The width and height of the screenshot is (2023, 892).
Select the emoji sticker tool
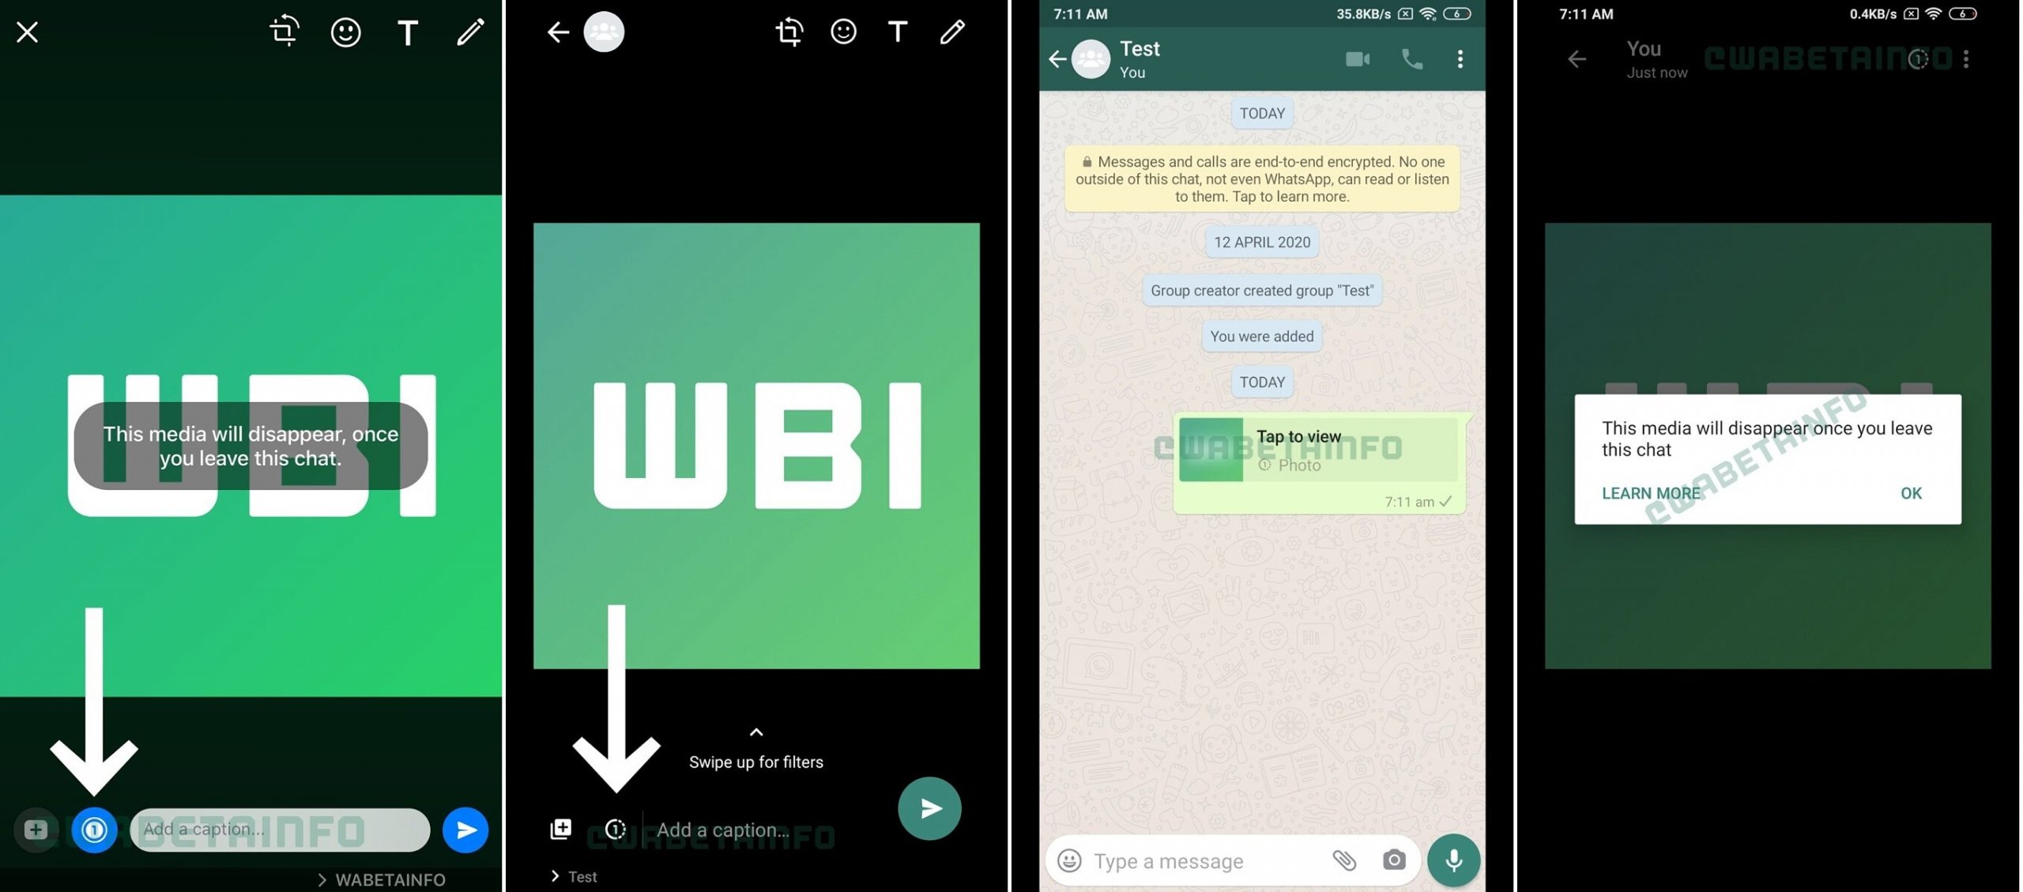click(347, 28)
